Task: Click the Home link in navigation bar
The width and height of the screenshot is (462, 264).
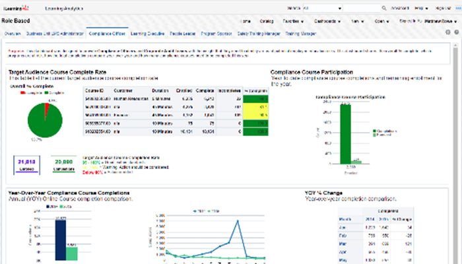Action: click(247, 20)
